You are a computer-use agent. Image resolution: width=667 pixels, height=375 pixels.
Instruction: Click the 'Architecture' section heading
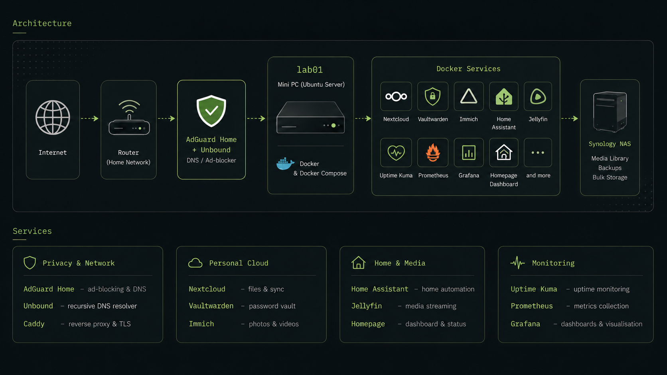42,24
